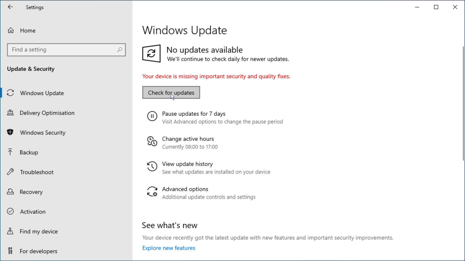Screen dimensions: 465x261
Task: Open Windows Security page
Action: tap(43, 133)
